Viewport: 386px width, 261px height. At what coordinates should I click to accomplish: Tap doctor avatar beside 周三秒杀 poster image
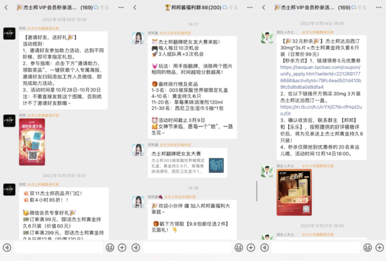(267, 171)
